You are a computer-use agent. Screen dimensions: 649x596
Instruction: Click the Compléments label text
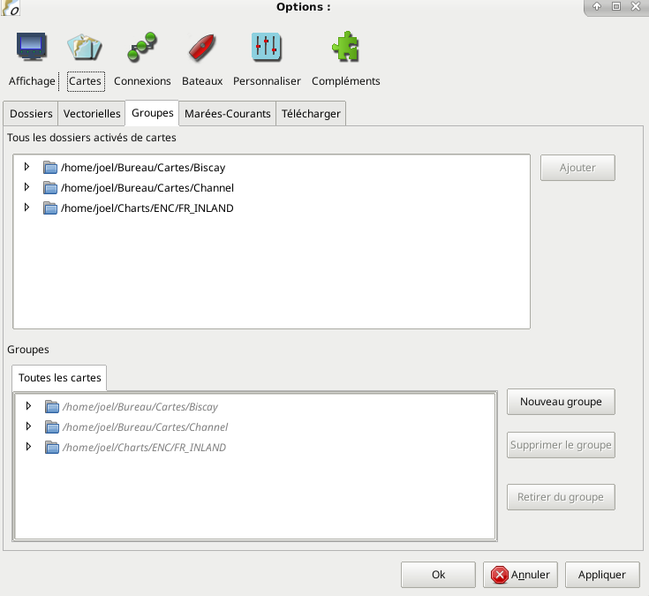tap(346, 81)
